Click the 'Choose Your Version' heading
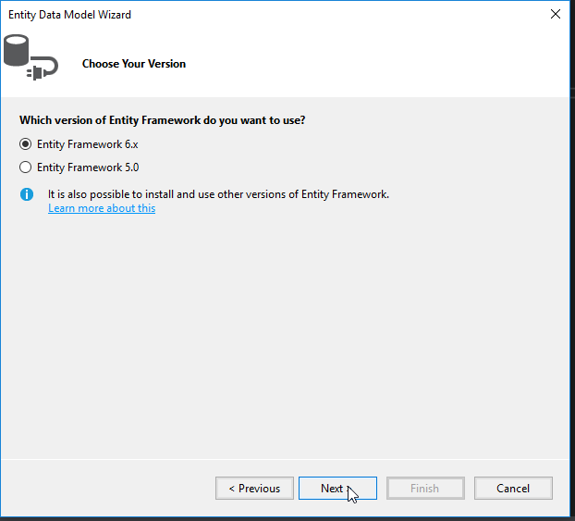The width and height of the screenshot is (575, 521). tap(134, 64)
